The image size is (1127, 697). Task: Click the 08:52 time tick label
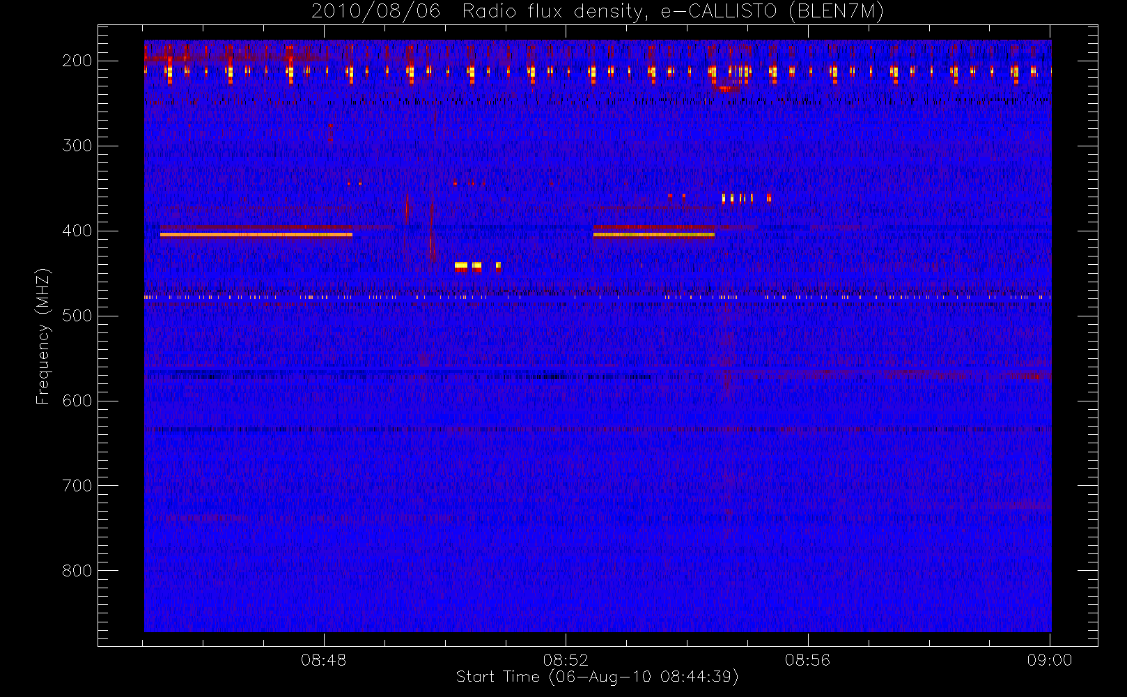(x=566, y=660)
